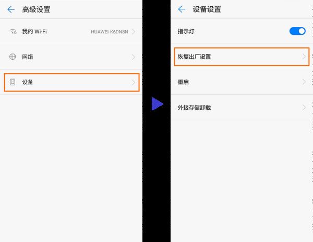Viewport: 313px width, 242px height.
Task: Toggle the 指示灯 indicator light switch
Action: coord(297,31)
